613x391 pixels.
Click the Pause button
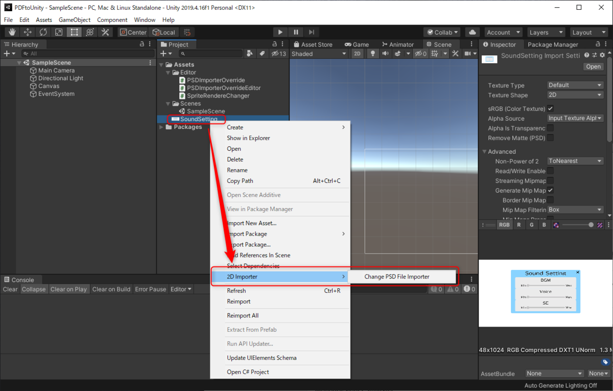click(x=296, y=32)
